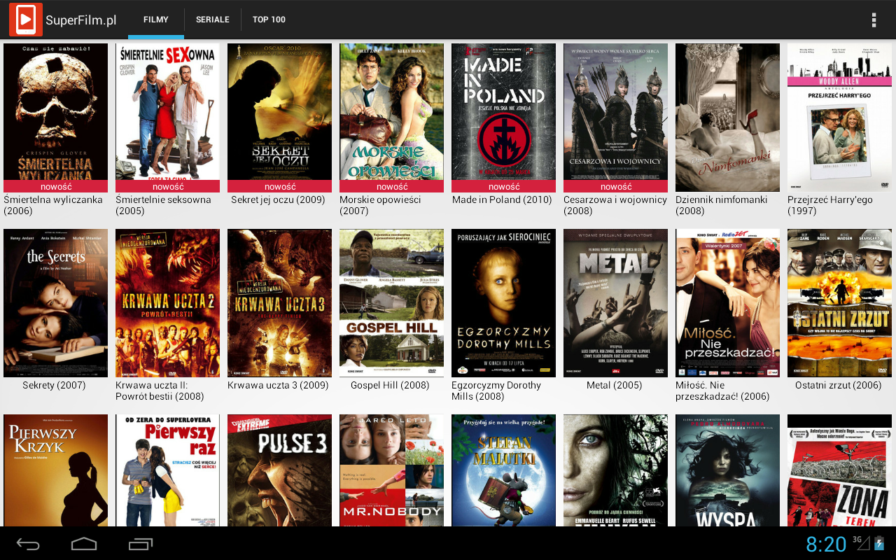Image resolution: width=896 pixels, height=560 pixels.
Task: Select title "Made in Poland (2010)"
Action: click(503, 199)
